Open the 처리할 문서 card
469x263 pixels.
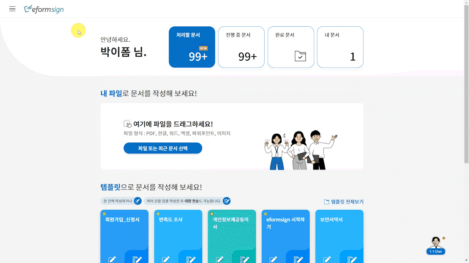[192, 47]
